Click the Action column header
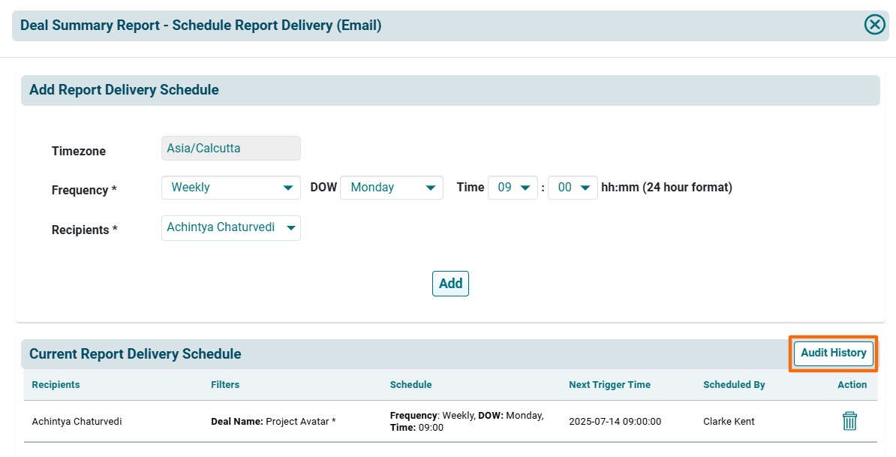The image size is (896, 457). click(x=852, y=385)
